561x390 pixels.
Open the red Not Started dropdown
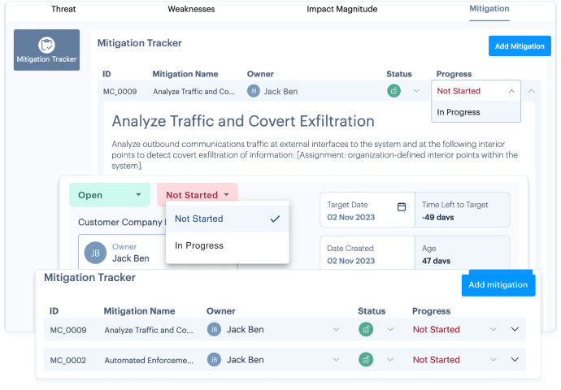pyautogui.click(x=197, y=195)
